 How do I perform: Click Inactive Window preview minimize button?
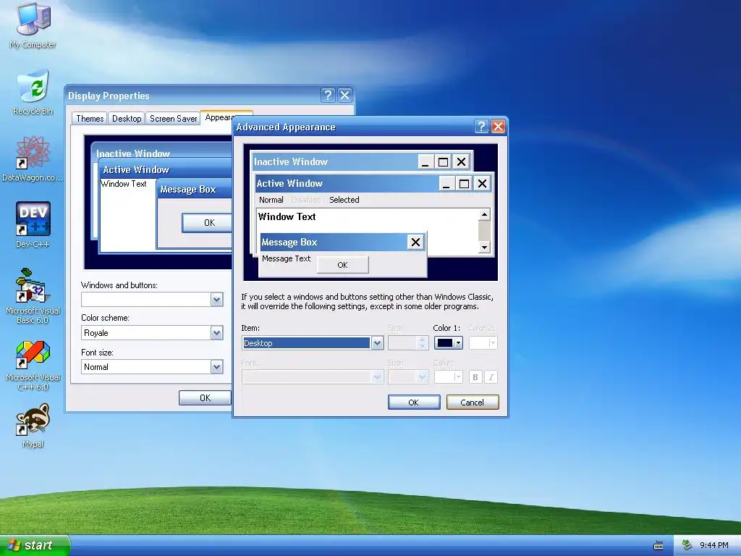pyautogui.click(x=425, y=162)
